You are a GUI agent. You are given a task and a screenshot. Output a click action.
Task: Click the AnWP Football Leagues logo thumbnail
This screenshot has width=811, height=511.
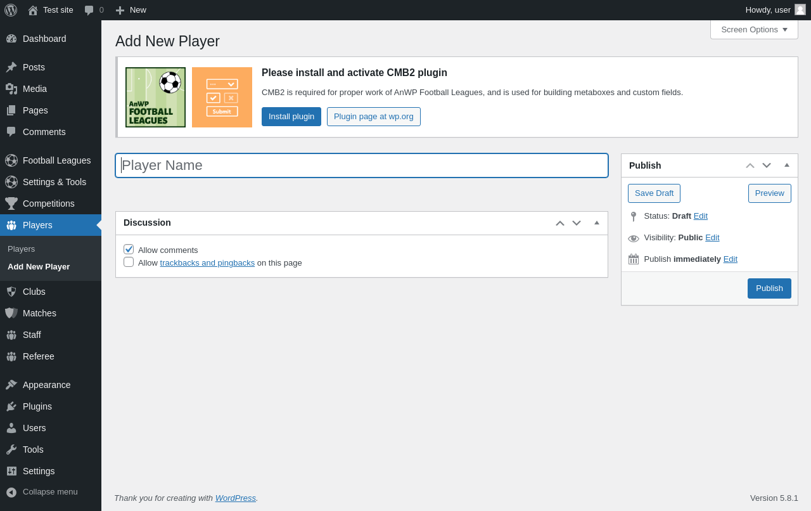pyautogui.click(x=155, y=97)
